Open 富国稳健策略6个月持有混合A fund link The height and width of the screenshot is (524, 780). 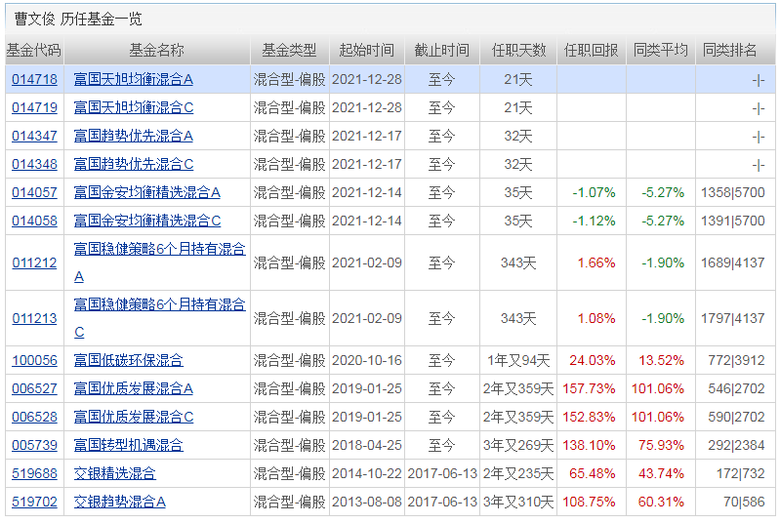coord(160,250)
